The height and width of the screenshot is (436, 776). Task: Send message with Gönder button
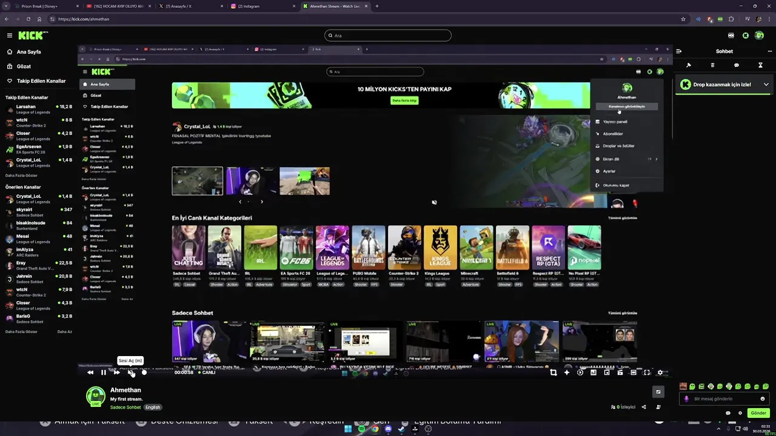point(758,413)
